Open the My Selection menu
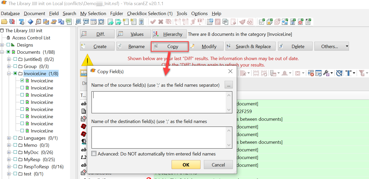Viewport: 369px width, 179px height. tap(93, 14)
